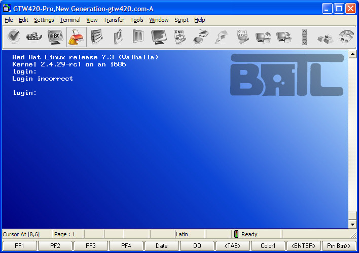
Task: Open the File menu
Action: (x=9, y=20)
